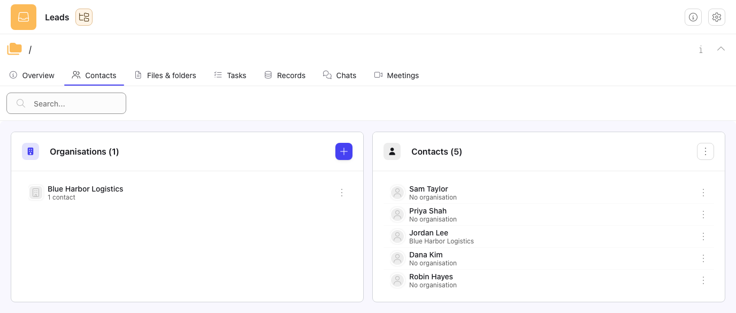Open options menu for Sam Taylor
736x313 pixels.
pyautogui.click(x=703, y=193)
